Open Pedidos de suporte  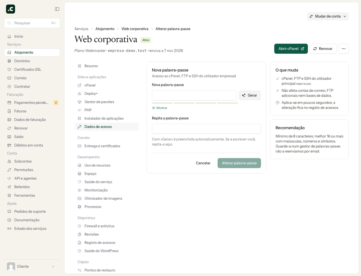coord(32,212)
